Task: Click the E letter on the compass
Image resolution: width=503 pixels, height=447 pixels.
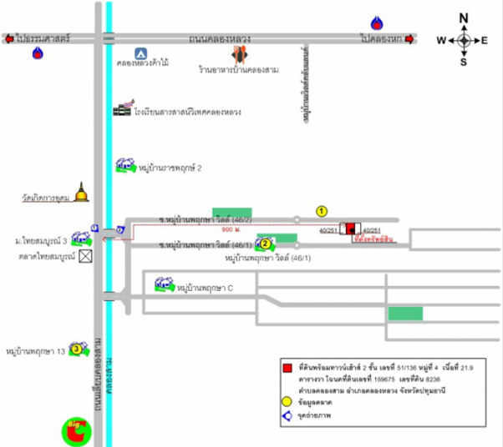Action: coord(485,41)
